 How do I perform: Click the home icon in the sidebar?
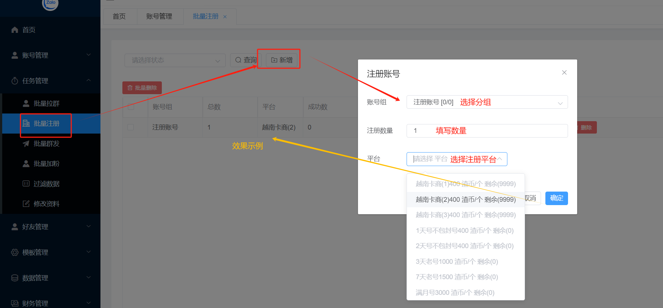(15, 30)
